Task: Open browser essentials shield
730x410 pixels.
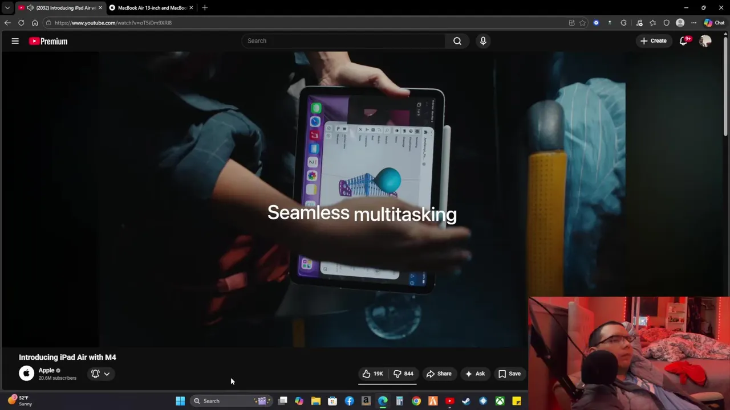Action: click(x=666, y=23)
